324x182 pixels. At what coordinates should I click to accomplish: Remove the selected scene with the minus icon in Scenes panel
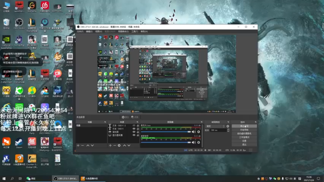point(83,146)
